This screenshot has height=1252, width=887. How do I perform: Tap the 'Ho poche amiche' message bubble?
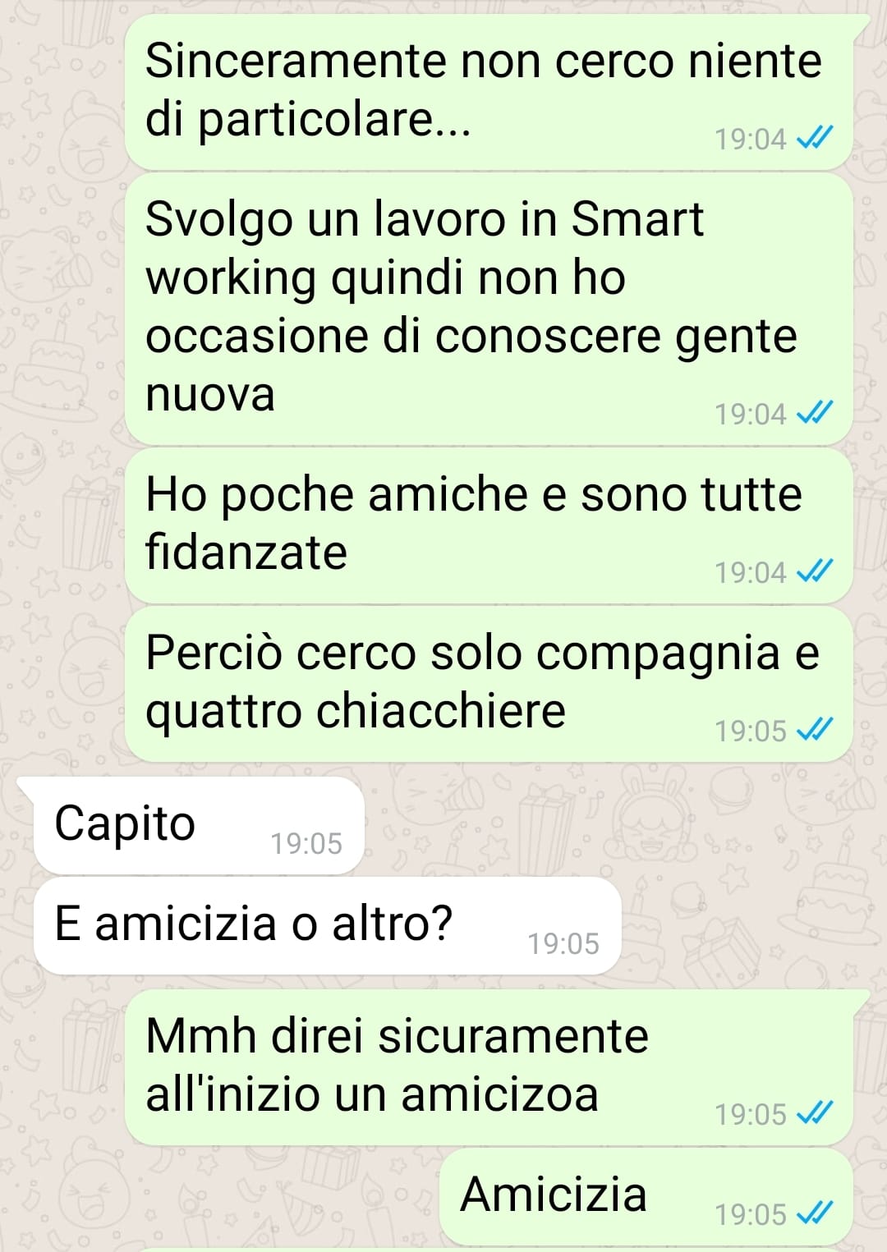489,525
